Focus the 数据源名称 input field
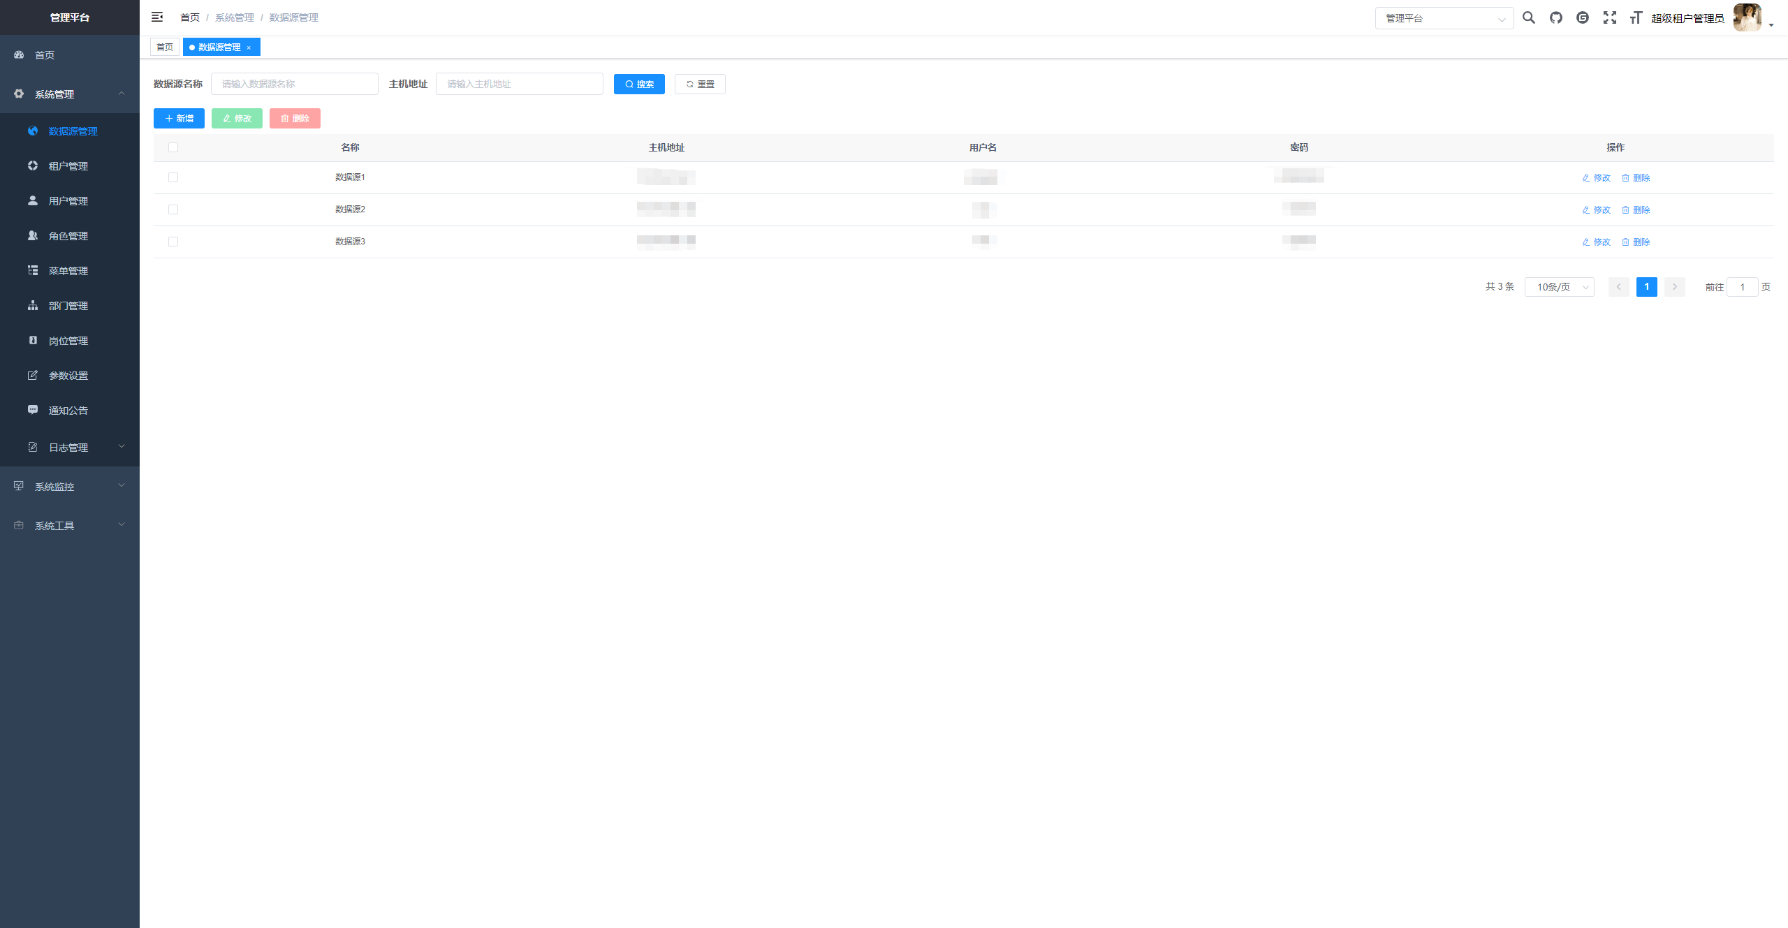This screenshot has width=1788, height=928. coord(294,84)
